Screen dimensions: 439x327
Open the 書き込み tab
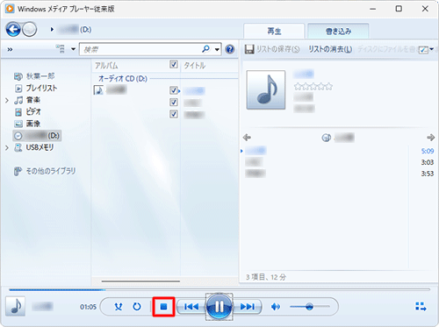pyautogui.click(x=338, y=32)
